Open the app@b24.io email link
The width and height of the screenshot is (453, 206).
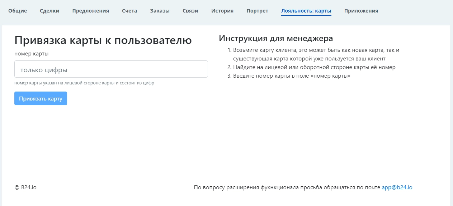(397, 187)
